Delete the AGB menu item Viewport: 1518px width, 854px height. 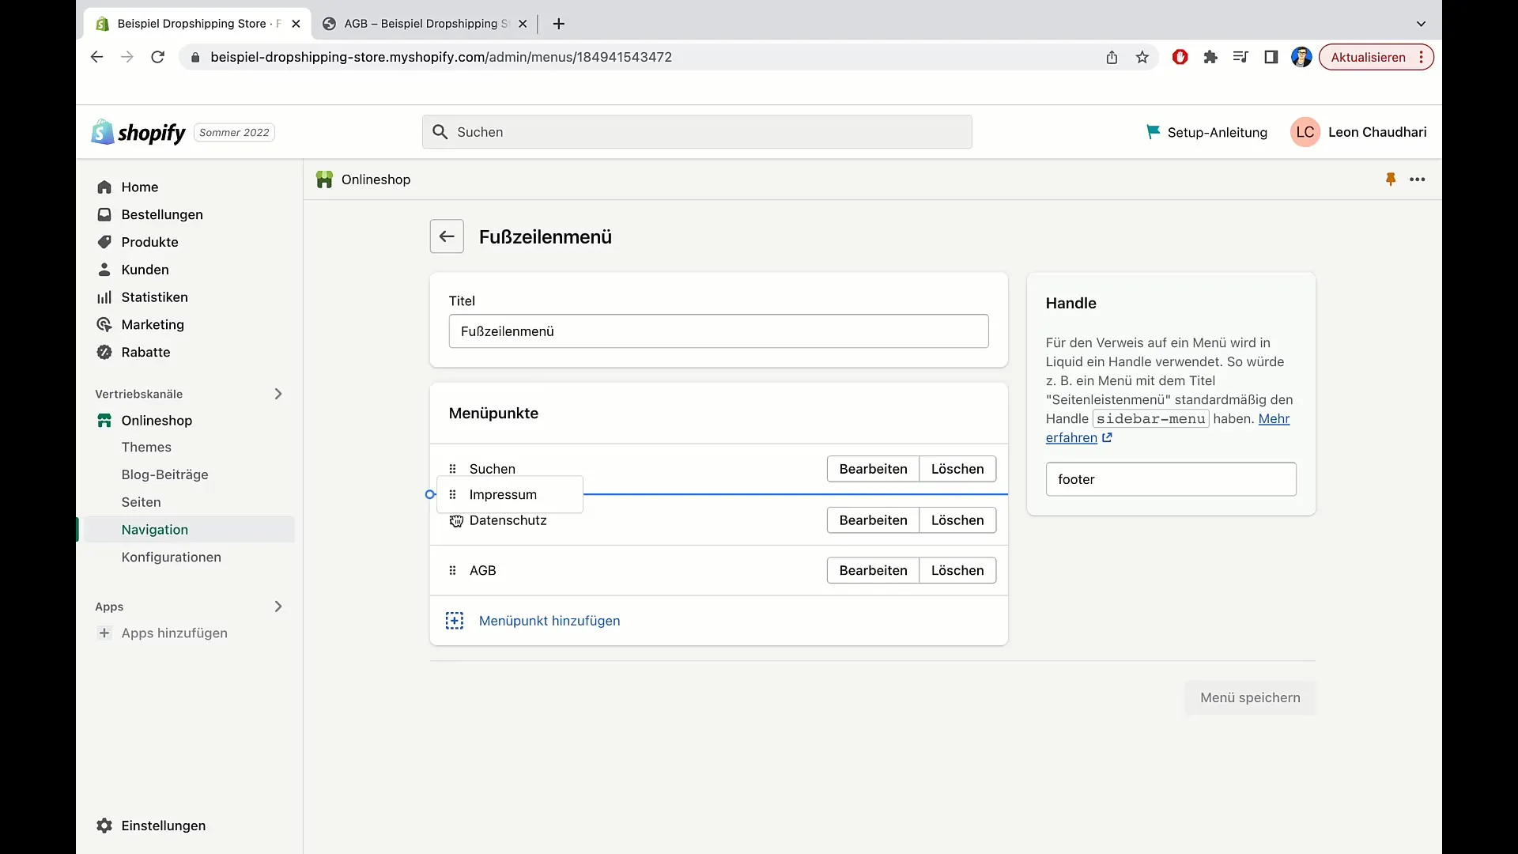click(x=957, y=570)
